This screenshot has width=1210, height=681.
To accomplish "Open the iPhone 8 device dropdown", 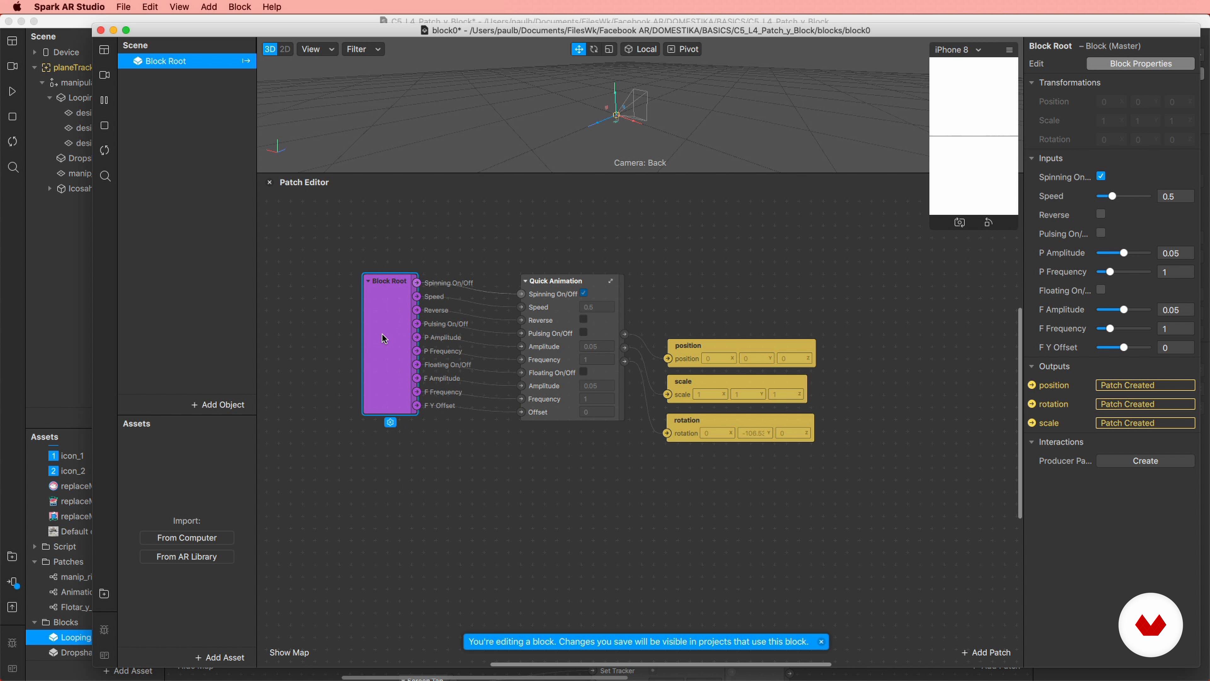I will coord(958,50).
